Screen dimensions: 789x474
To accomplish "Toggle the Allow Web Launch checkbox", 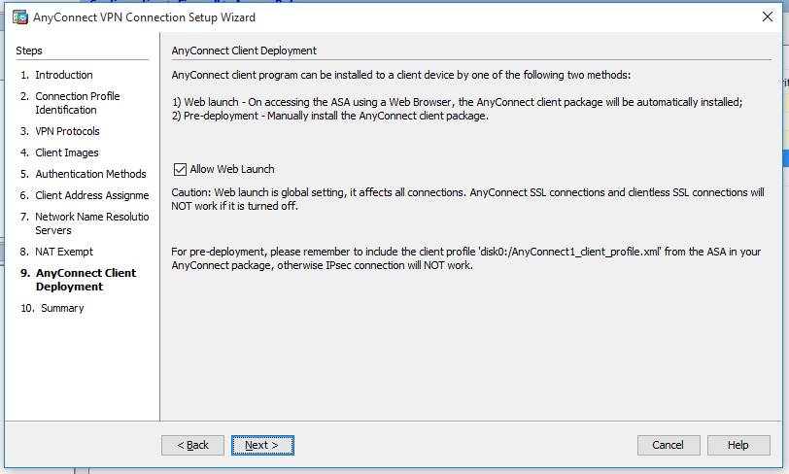I will coord(179,169).
